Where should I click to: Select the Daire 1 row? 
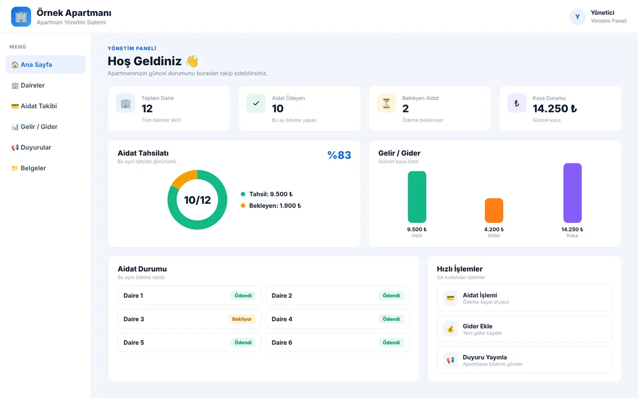point(189,296)
